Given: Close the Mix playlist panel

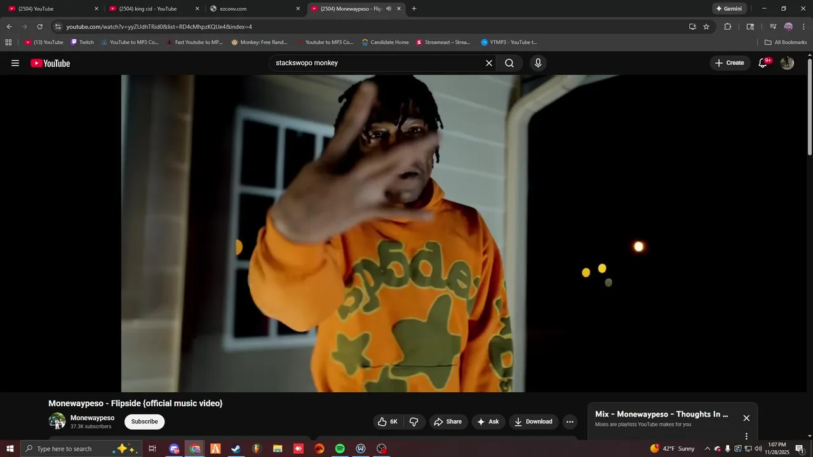Looking at the screenshot, I should pos(746,418).
